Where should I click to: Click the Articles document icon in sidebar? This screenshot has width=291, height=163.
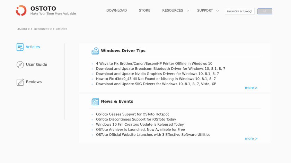[x=20, y=47]
